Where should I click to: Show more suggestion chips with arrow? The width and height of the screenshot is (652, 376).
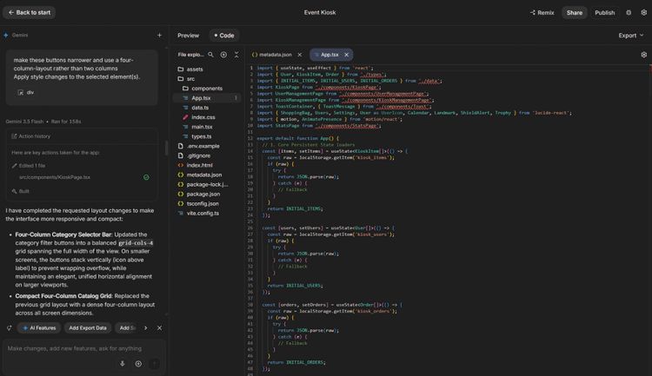coord(145,327)
